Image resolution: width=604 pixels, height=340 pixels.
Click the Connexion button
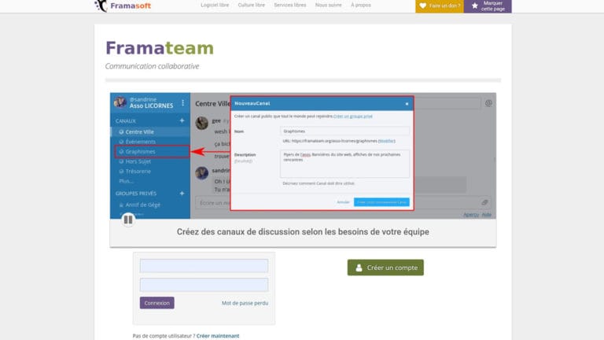tap(157, 303)
